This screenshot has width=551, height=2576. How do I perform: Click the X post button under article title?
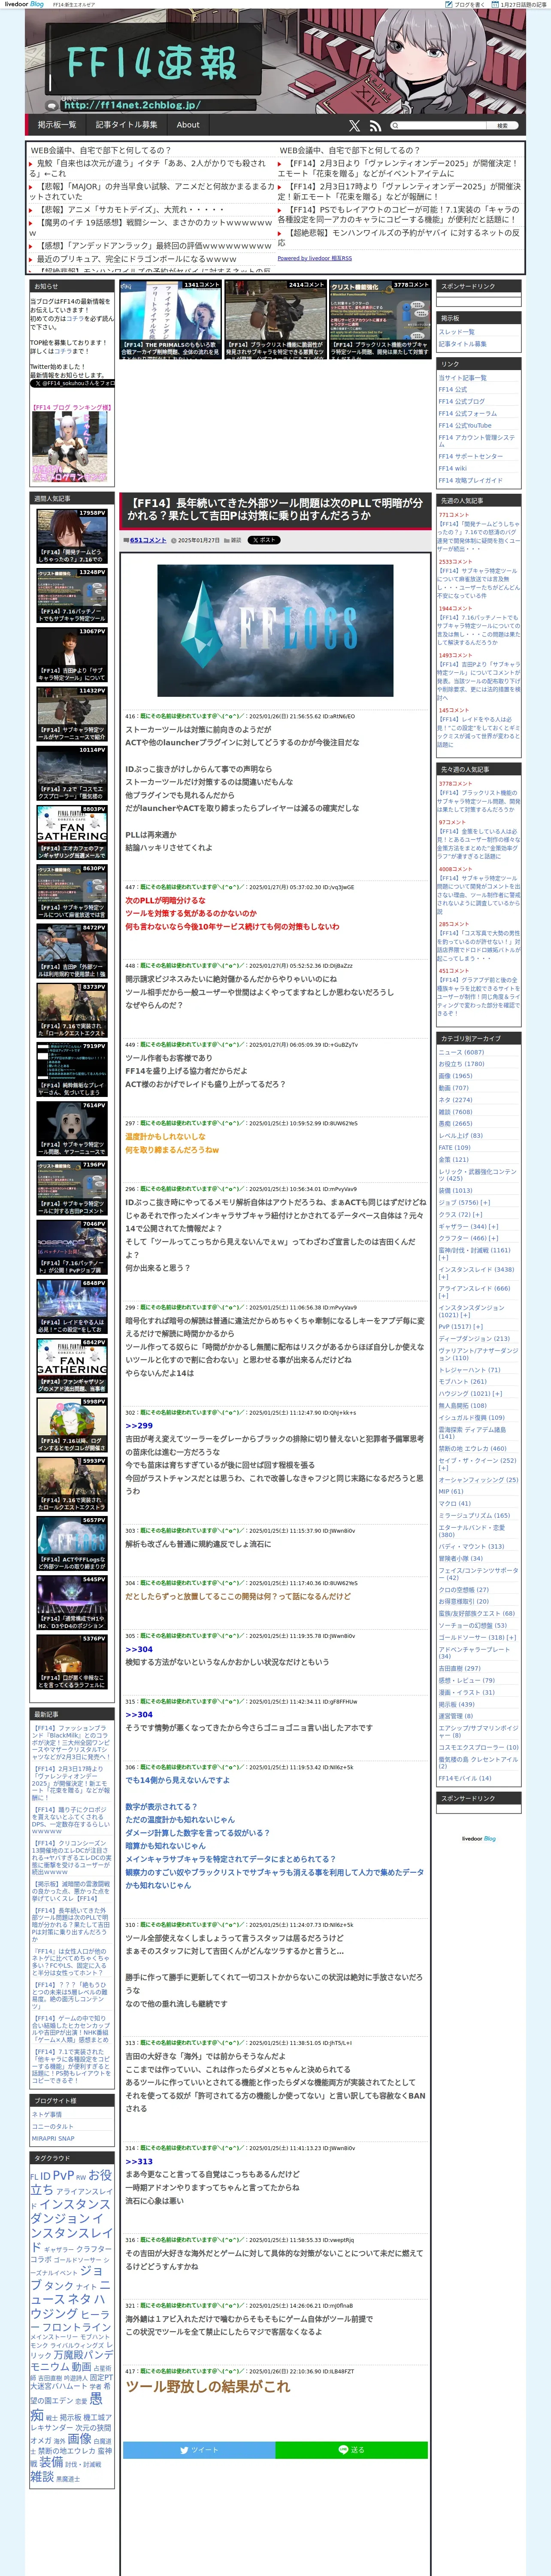pyautogui.click(x=264, y=540)
